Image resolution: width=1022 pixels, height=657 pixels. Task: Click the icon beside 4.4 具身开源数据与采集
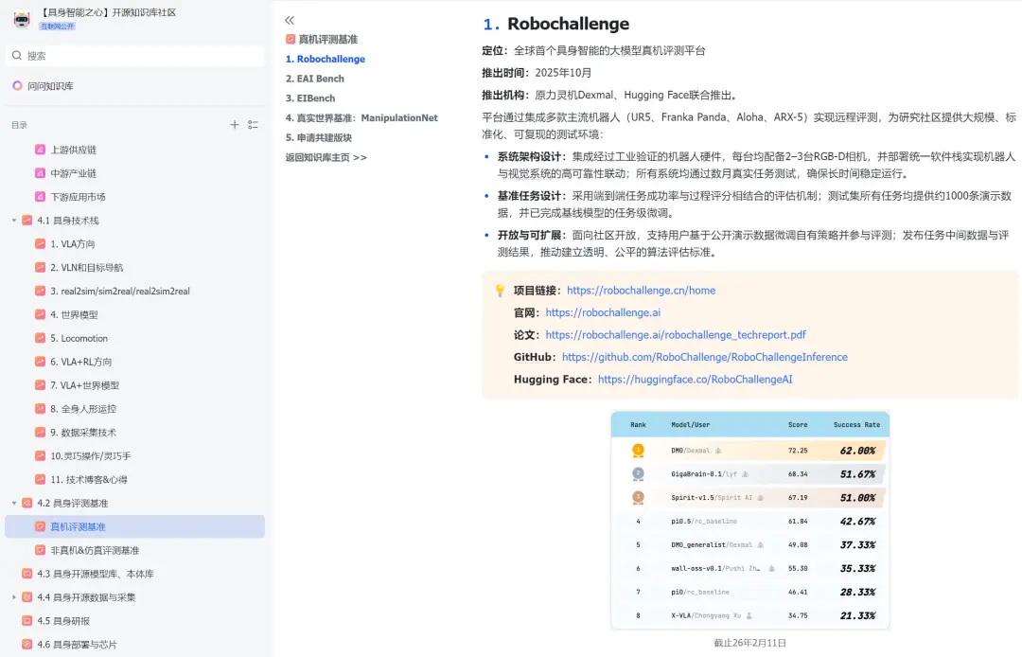(26, 597)
